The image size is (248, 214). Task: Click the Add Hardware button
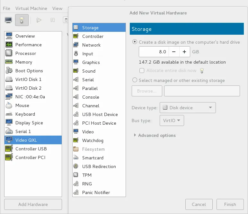tap(33, 204)
